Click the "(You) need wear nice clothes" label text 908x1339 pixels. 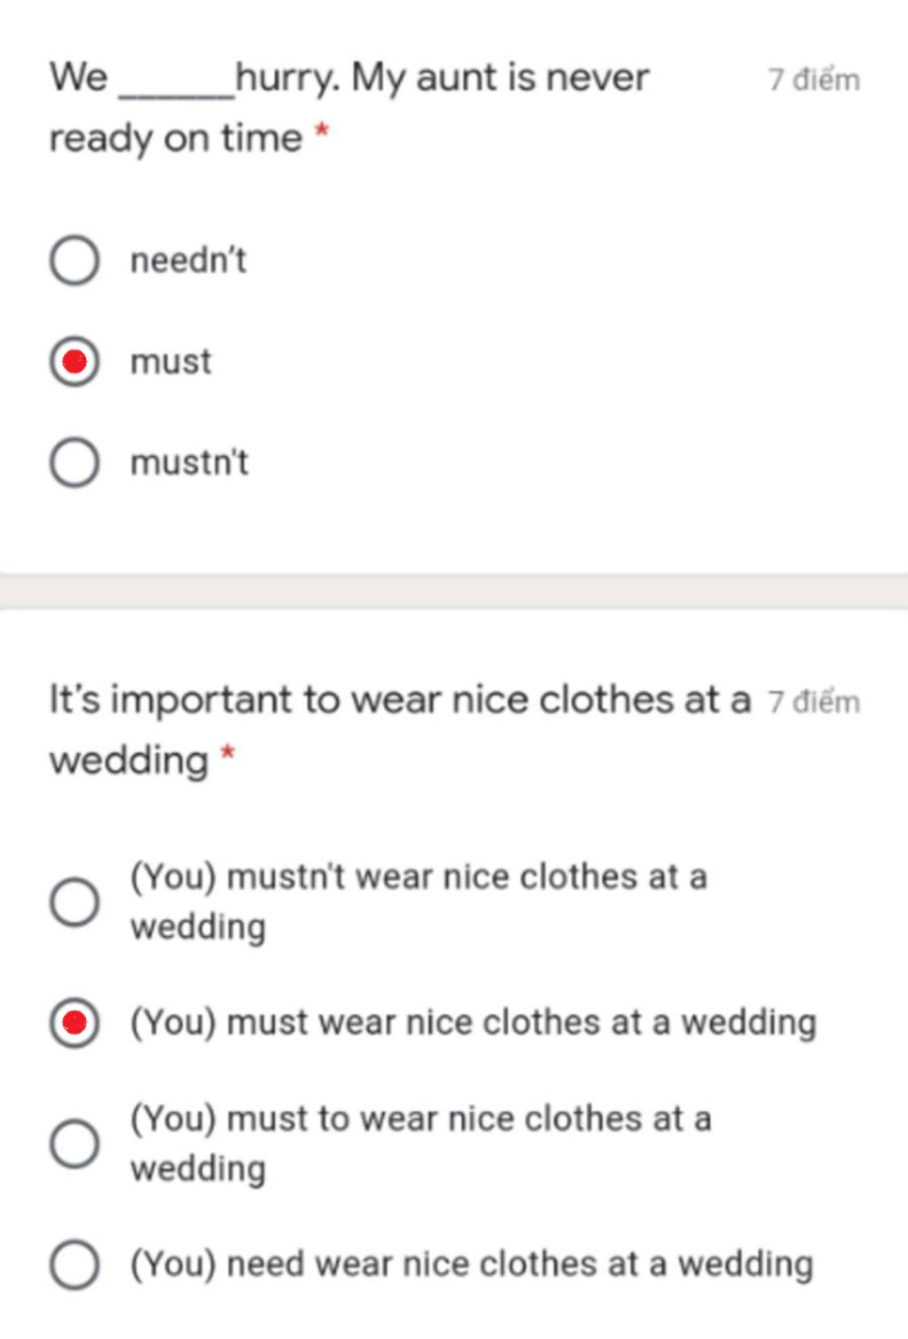[472, 1264]
